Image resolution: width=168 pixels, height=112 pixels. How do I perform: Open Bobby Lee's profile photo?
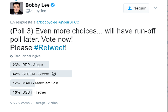[17, 8]
